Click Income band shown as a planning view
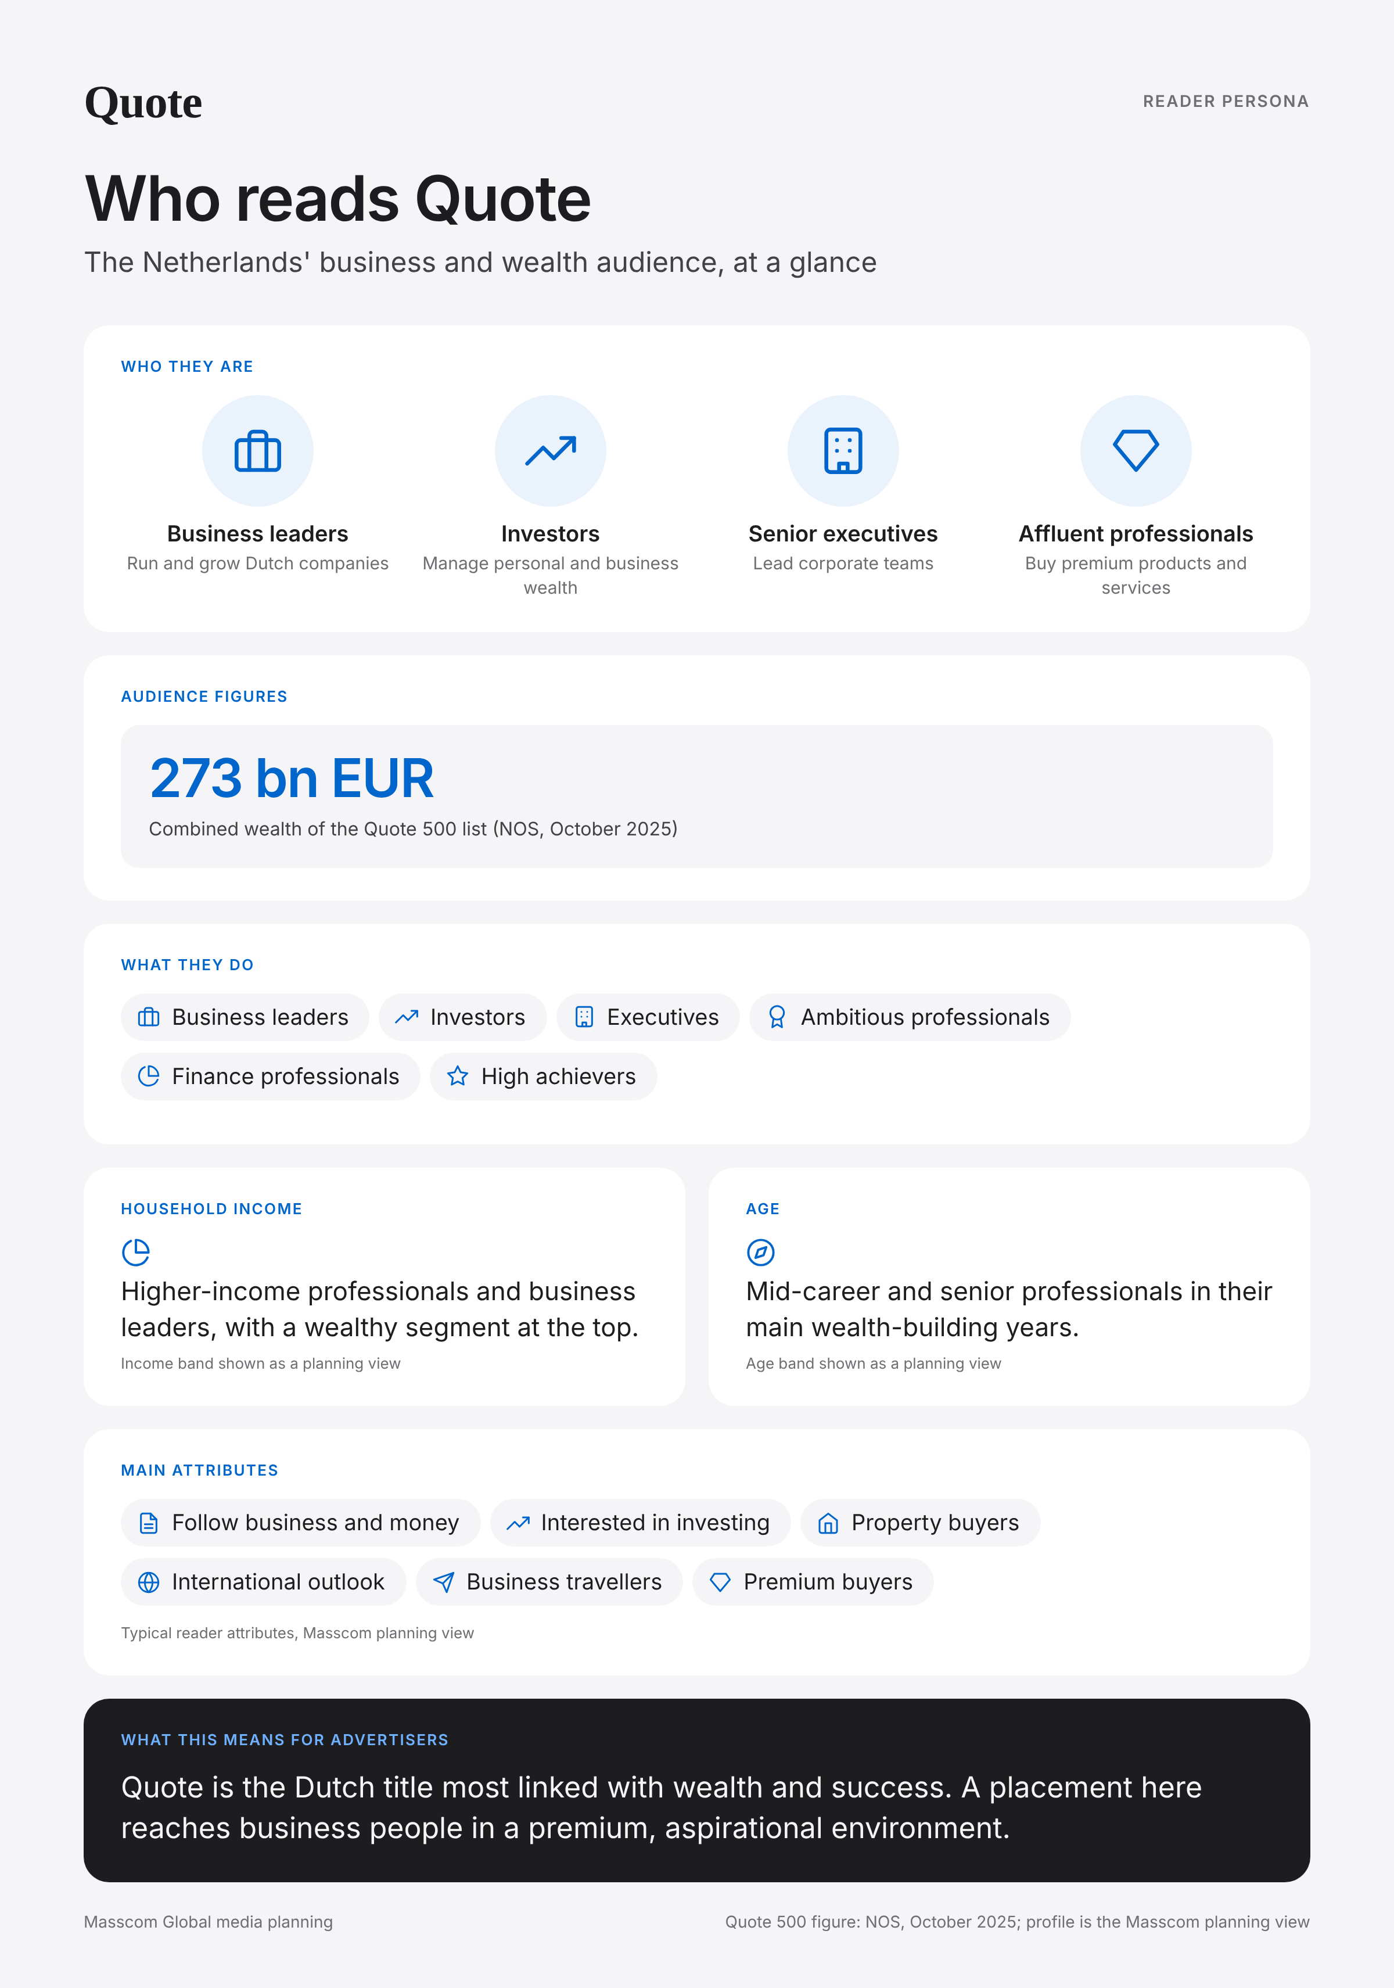1394x1988 pixels. pyautogui.click(x=261, y=1363)
